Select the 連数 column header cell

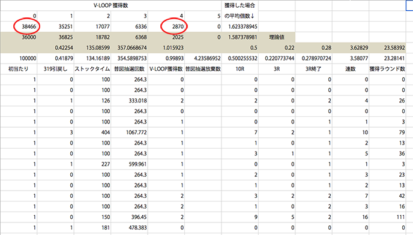click(351, 69)
